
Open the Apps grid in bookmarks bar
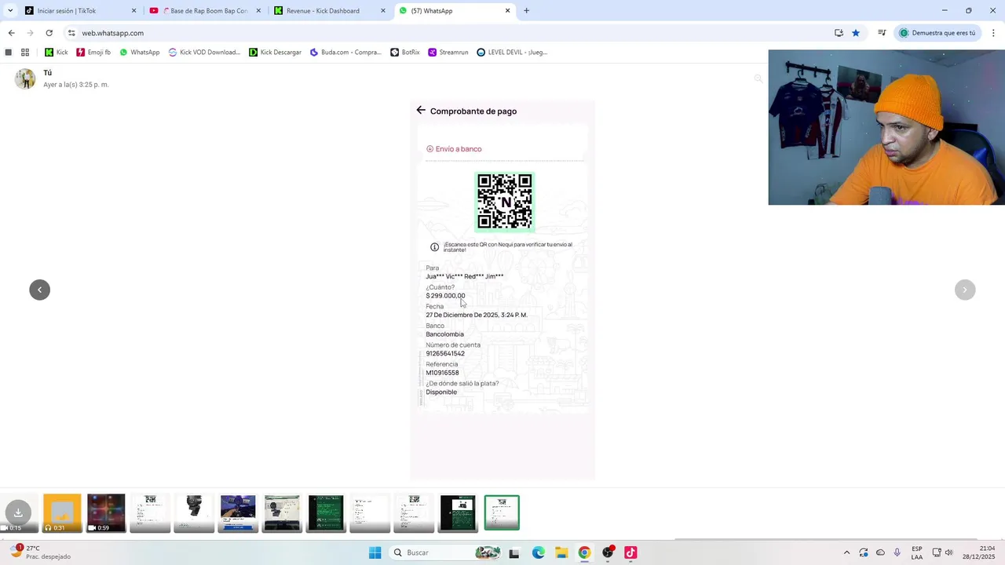pos(25,53)
